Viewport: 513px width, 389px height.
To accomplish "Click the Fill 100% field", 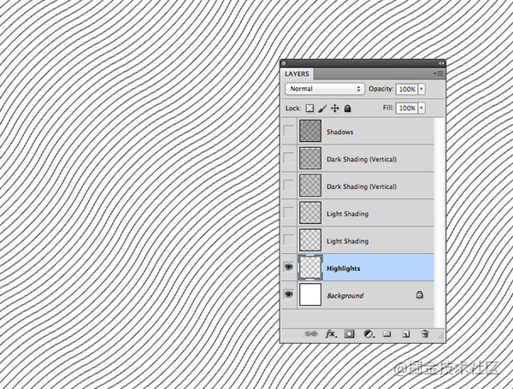I will coord(407,108).
